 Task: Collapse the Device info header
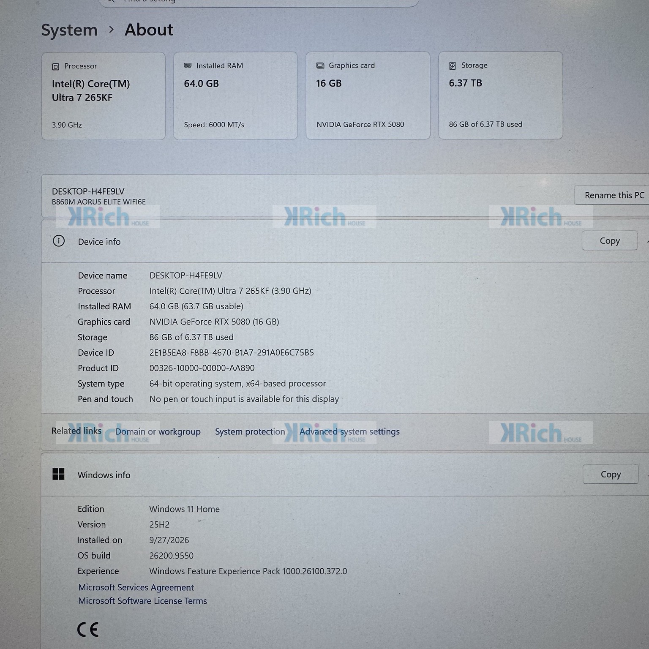345,241
